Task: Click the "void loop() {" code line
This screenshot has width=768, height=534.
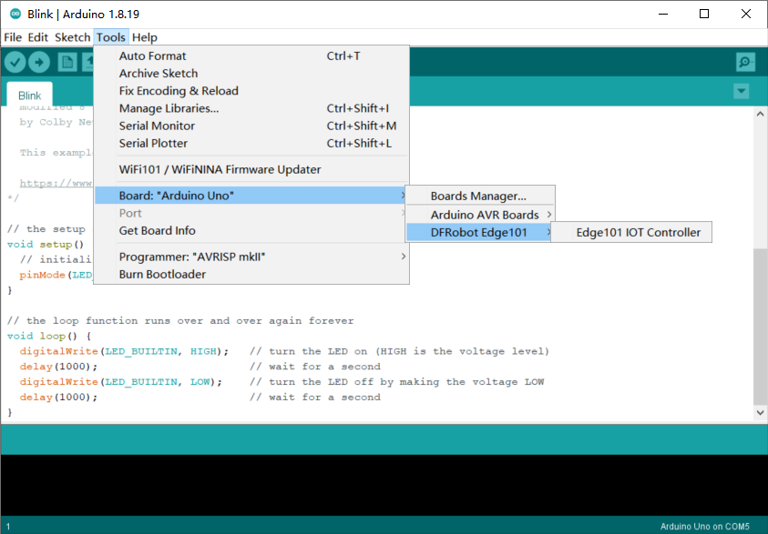Action: tap(49, 336)
